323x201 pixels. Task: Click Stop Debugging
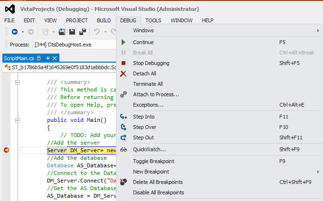pos(151,63)
